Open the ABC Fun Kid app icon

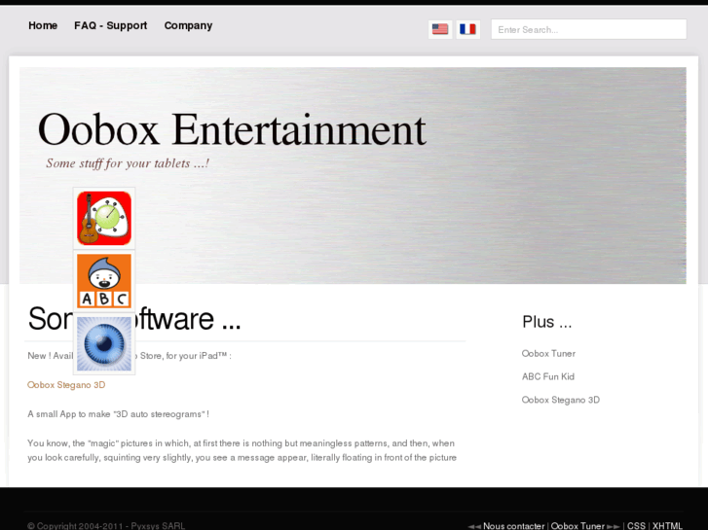pos(104,281)
